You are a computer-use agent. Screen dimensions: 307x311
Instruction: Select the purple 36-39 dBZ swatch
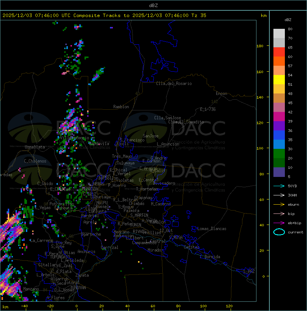(279, 126)
